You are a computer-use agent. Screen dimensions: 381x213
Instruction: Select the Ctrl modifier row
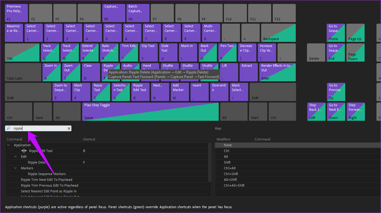[298, 151]
